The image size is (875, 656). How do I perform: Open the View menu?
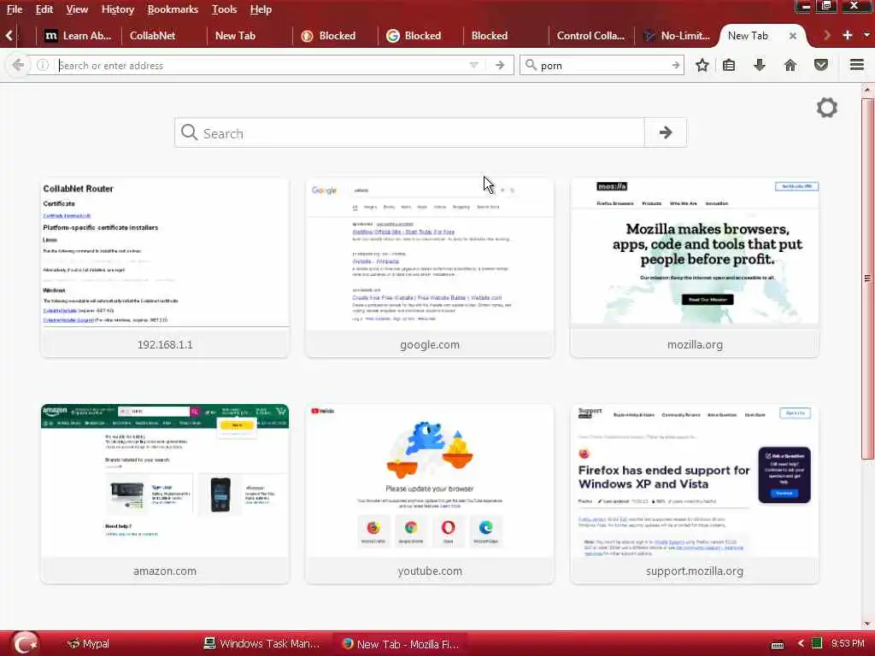(x=77, y=9)
